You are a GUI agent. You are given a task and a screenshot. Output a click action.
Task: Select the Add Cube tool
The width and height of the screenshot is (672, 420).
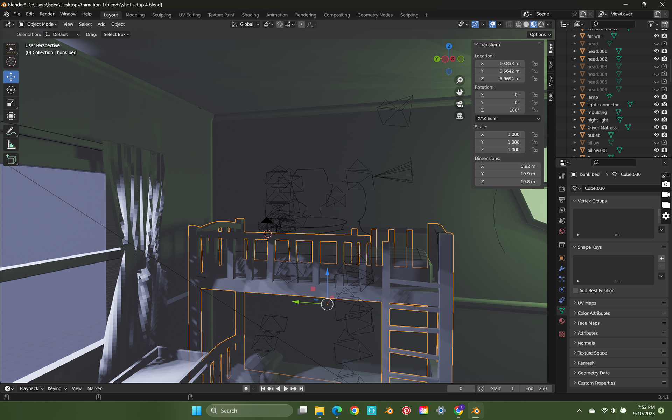pos(11,160)
